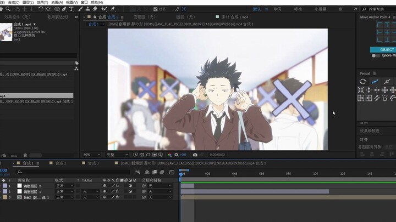This screenshot has height=222, width=396.
Task: Open parent link dropdown for layer 3
Action: tap(160, 197)
